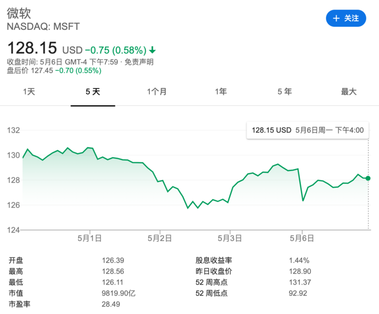Click the 最低 value 126.11

pyautogui.click(x=113, y=282)
